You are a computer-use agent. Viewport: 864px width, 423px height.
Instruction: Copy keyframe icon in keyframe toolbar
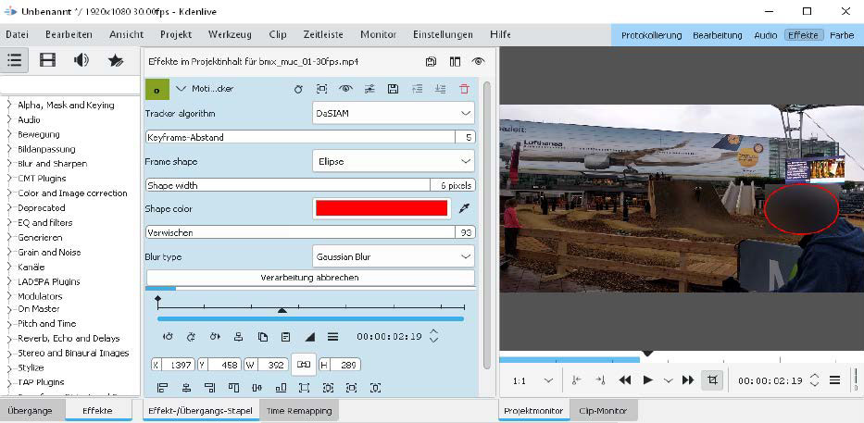[x=263, y=337]
